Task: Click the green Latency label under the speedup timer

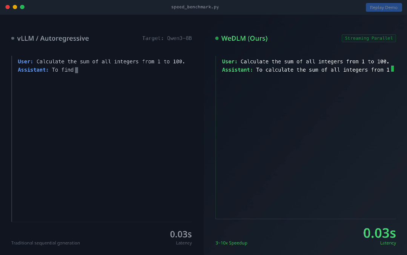Action: (x=388, y=243)
